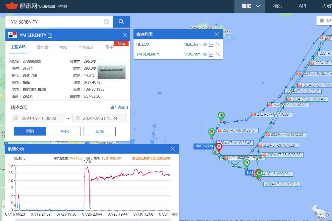Open the edit icon beside YM SERENITY title
The height and width of the screenshot is (221, 332).
coord(50,35)
